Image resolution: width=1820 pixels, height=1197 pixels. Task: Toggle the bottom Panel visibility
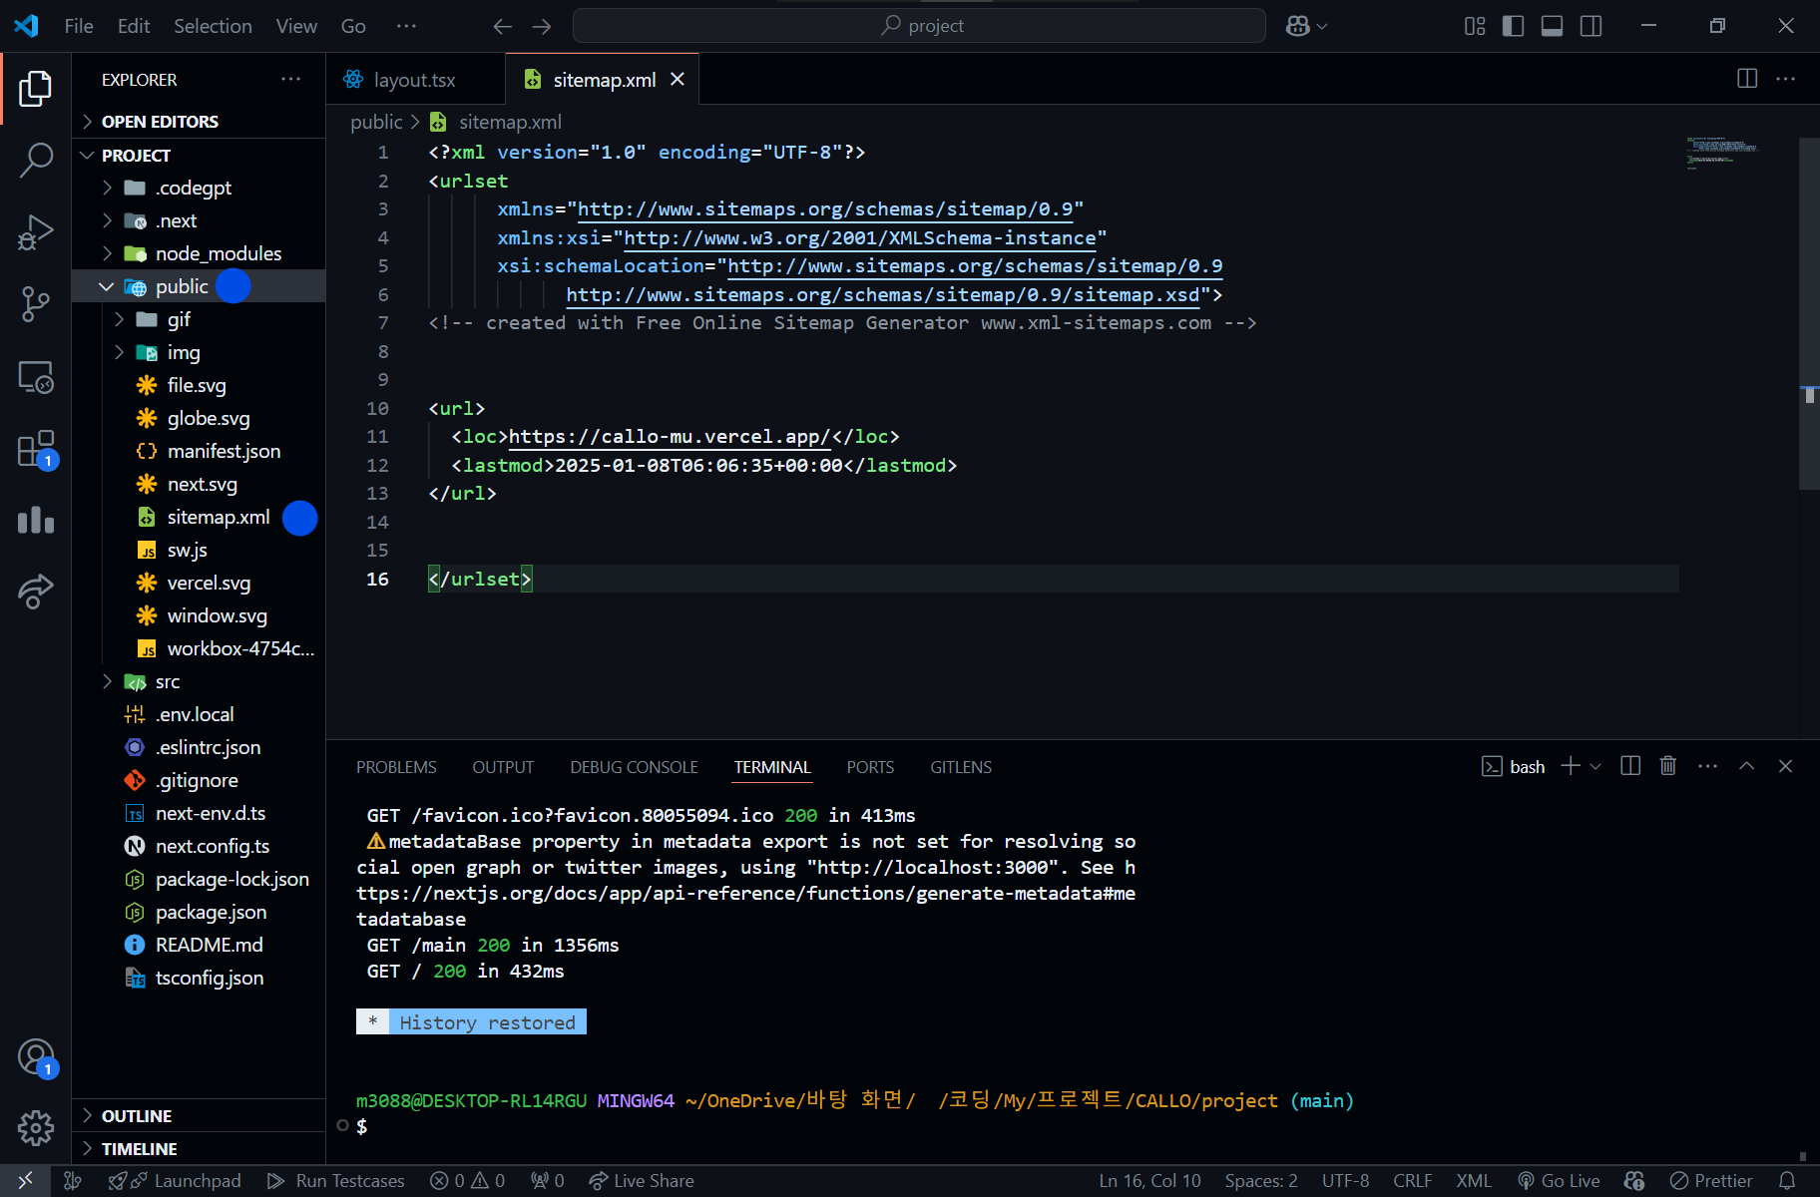1552,26
